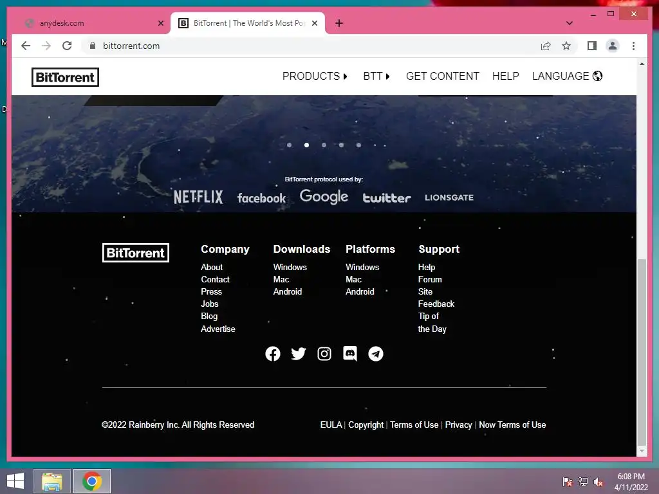Viewport: 659px width, 494px height.
Task: Go back to the previous page
Action: point(26,46)
